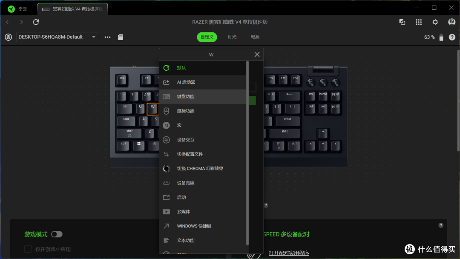This screenshot has width=460, height=259.
Task: Click the profile layers icon beside profile dropdown
Action: (x=8, y=37)
